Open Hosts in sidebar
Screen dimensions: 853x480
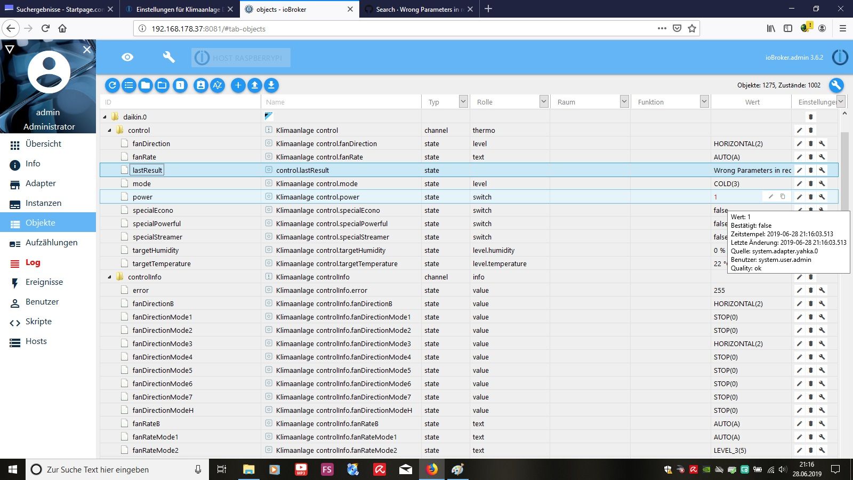pyautogui.click(x=48, y=341)
